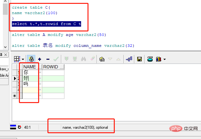Pin the left docked panel
Viewport: 201px width, 139px height.
(x=1, y=55)
